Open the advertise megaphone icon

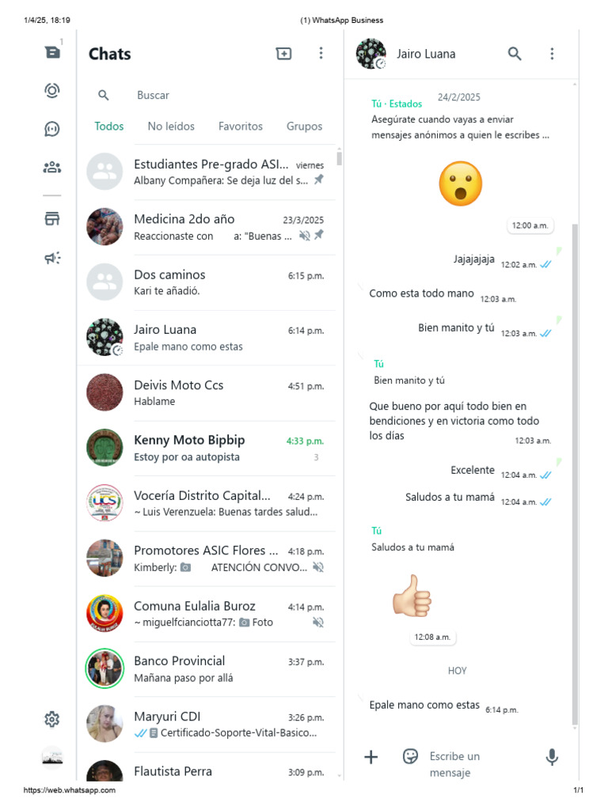tap(51, 258)
